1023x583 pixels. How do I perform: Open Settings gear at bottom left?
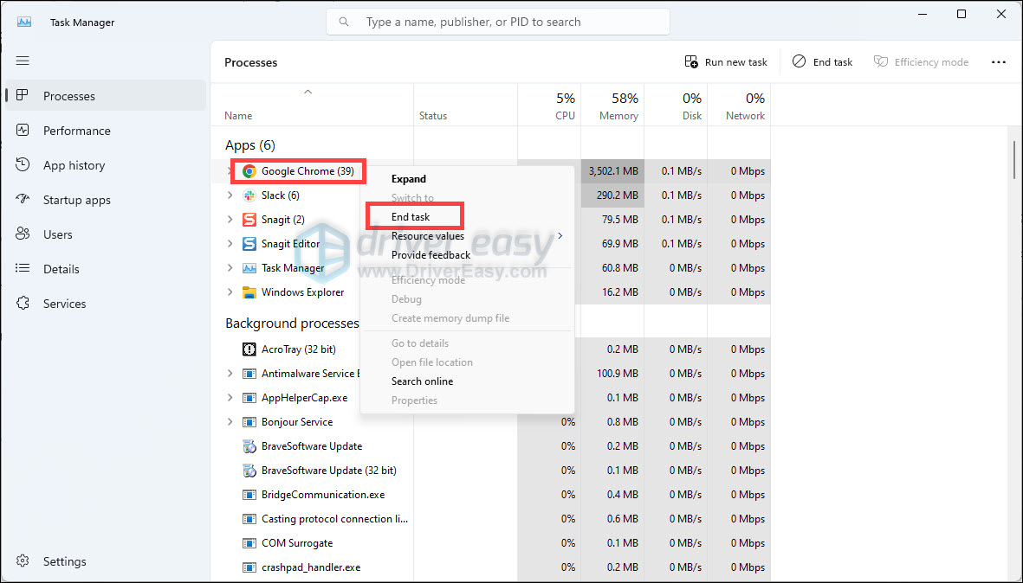(23, 561)
